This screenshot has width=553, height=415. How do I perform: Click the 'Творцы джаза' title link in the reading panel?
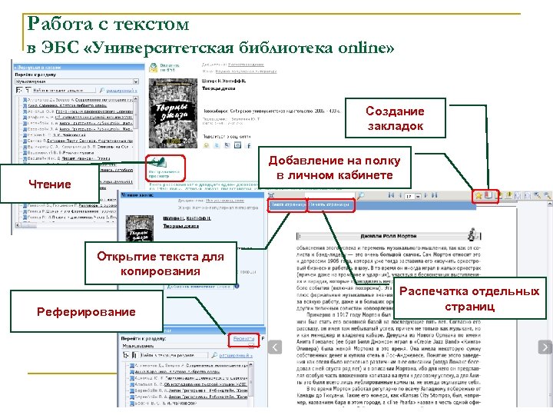tap(180, 226)
